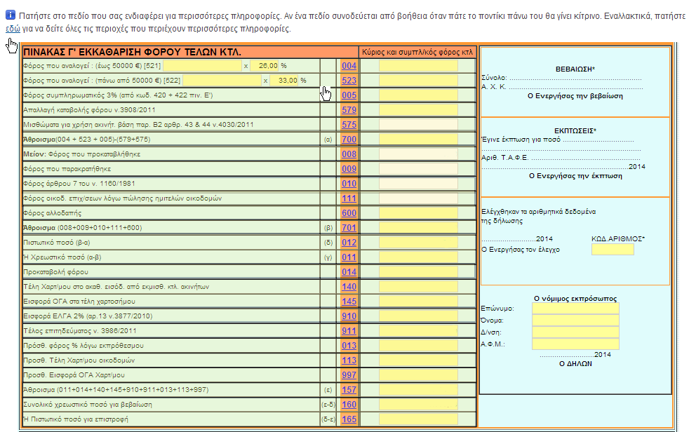
Task: Open code 014 link
Action: tap(349, 272)
